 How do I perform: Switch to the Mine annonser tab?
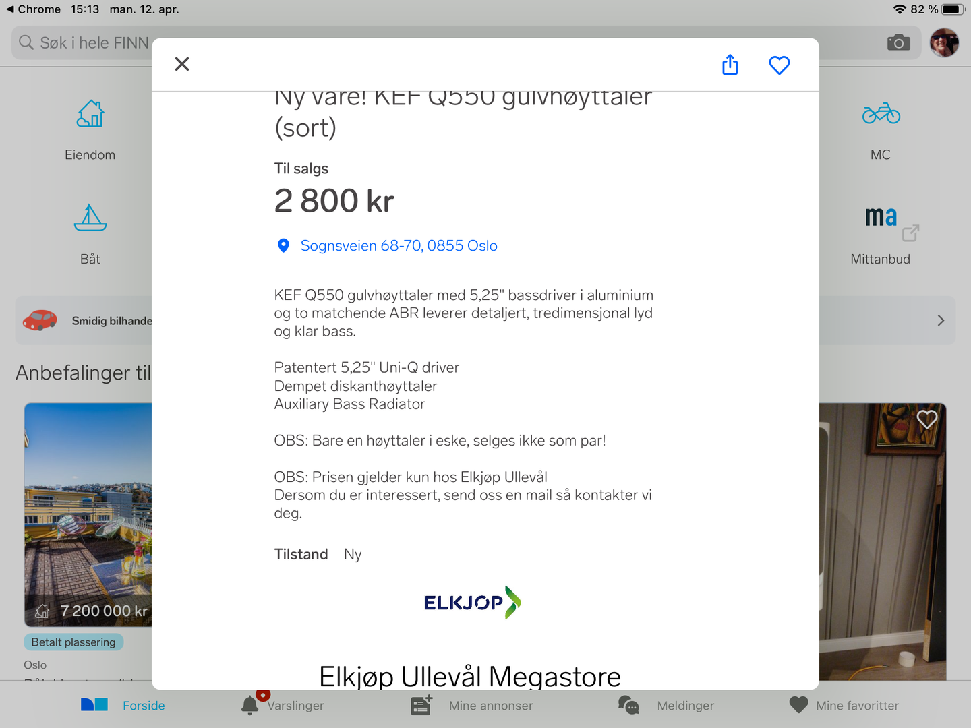pyautogui.click(x=472, y=705)
